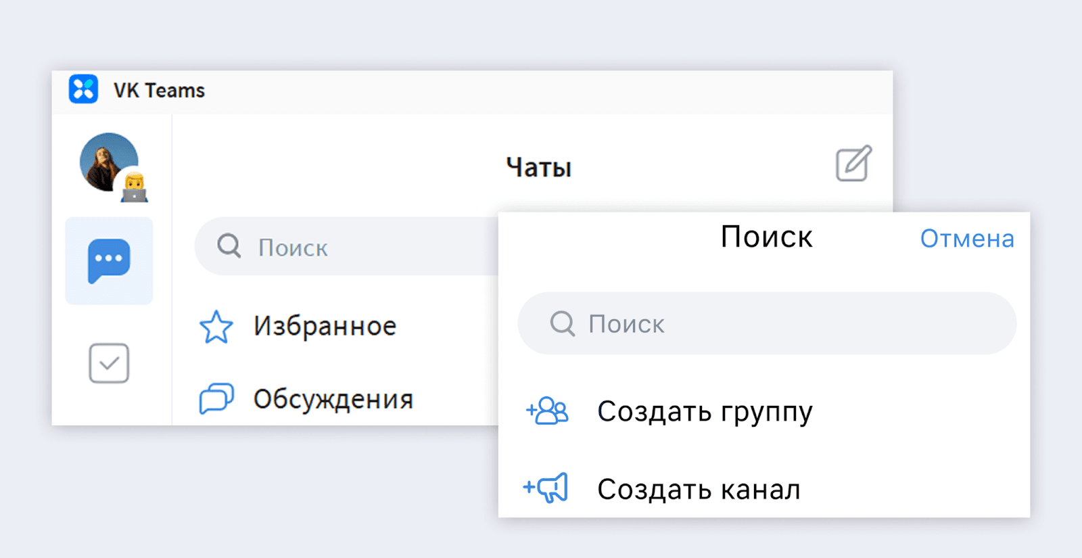Screen dimensions: 1082x558
Task: Open the Tasks checkmark tab in sidebar
Action: coord(109,363)
